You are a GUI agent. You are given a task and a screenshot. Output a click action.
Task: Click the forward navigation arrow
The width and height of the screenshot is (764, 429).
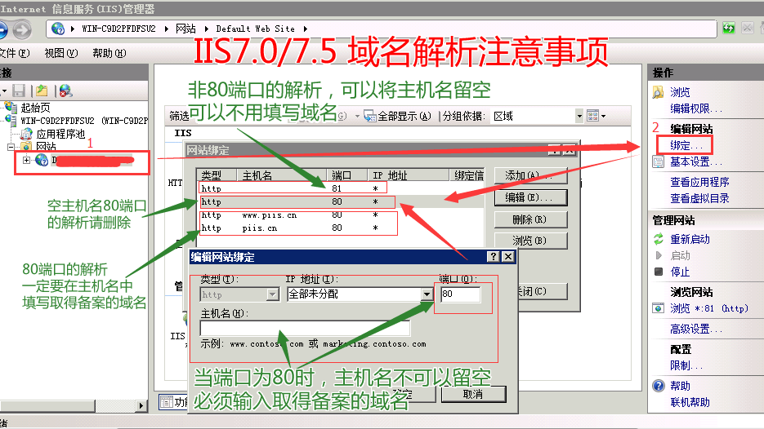(x=21, y=29)
